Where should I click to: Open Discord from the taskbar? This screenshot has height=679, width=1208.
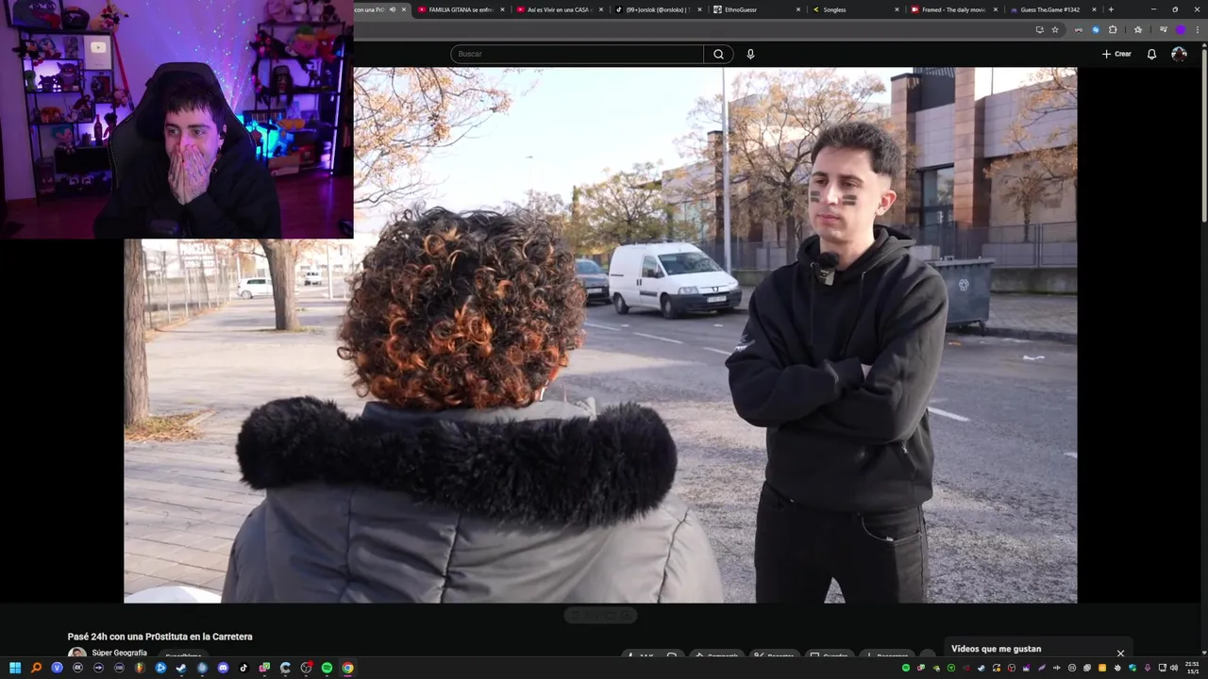click(223, 668)
